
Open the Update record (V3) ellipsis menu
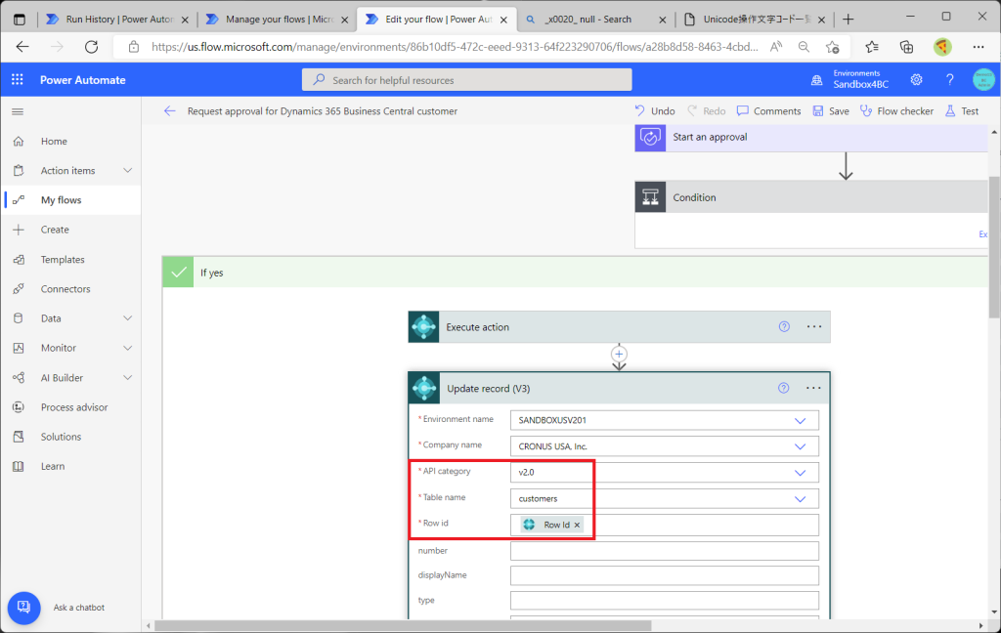coord(813,388)
